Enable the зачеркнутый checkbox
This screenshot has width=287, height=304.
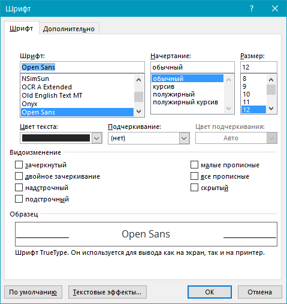[x=19, y=165]
